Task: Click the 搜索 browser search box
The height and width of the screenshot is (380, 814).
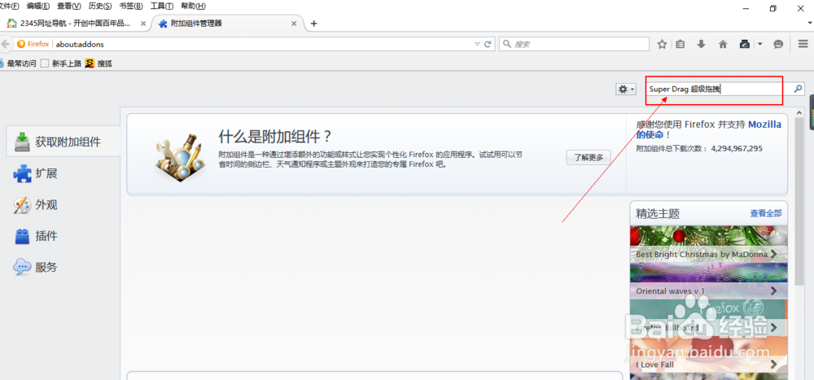Action: [574, 44]
